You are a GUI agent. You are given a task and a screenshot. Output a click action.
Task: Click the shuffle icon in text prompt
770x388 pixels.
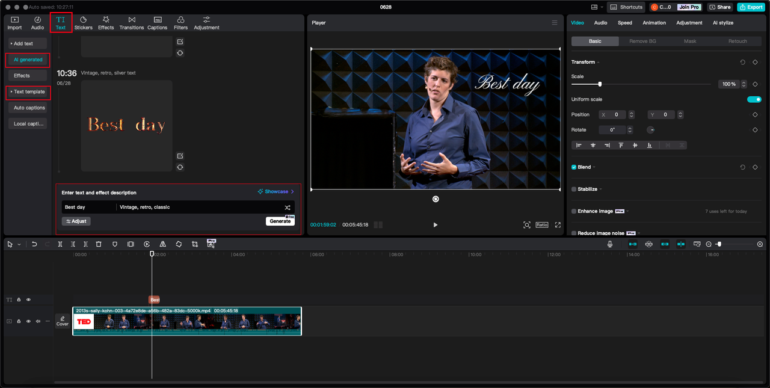tap(288, 208)
